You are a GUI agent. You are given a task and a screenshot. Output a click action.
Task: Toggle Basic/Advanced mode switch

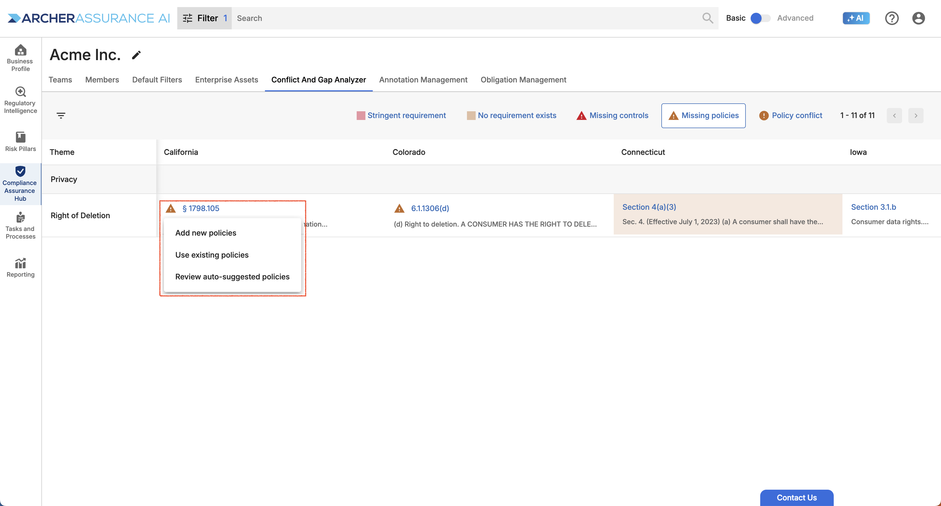point(760,18)
